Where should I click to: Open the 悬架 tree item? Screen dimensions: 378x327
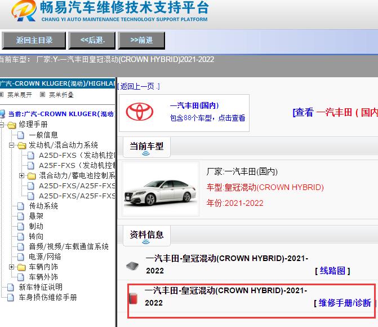point(36,216)
